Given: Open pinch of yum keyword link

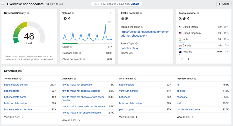Looking at the screenshot, I should pos(126,109).
